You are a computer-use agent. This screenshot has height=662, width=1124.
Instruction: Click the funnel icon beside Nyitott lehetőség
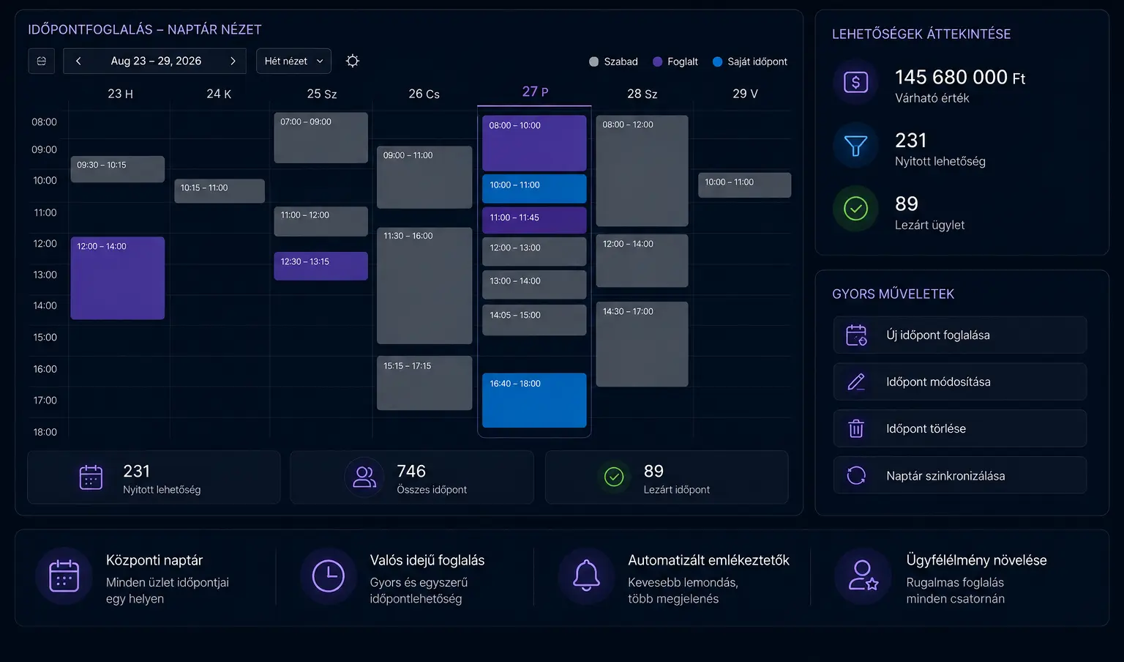(855, 146)
